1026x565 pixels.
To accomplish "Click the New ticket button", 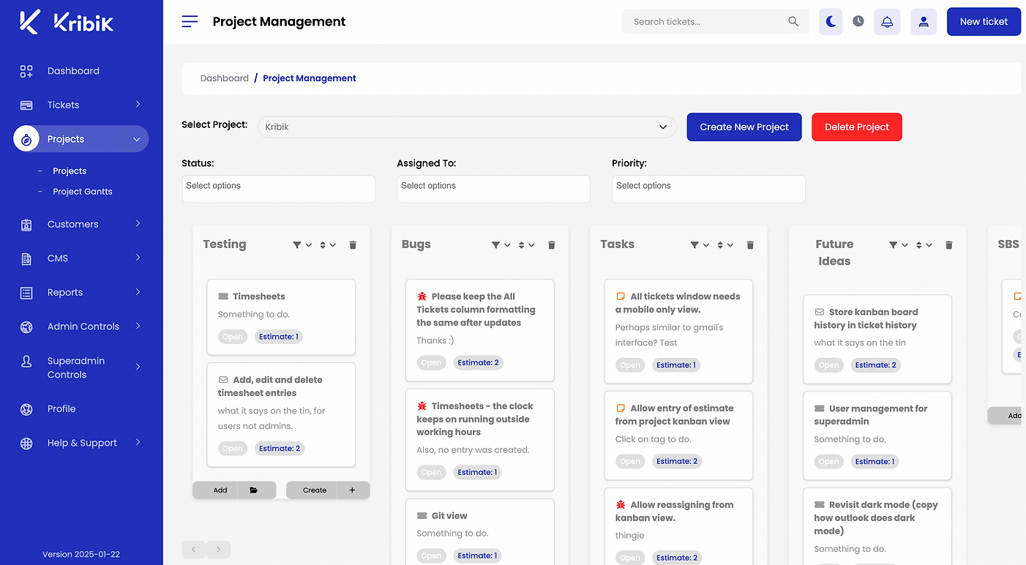I will click(984, 22).
